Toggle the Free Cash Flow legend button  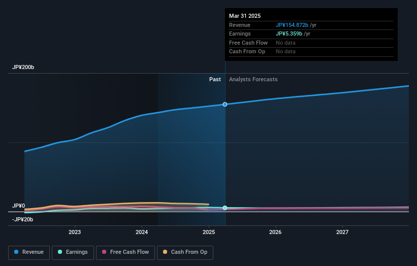(125, 252)
